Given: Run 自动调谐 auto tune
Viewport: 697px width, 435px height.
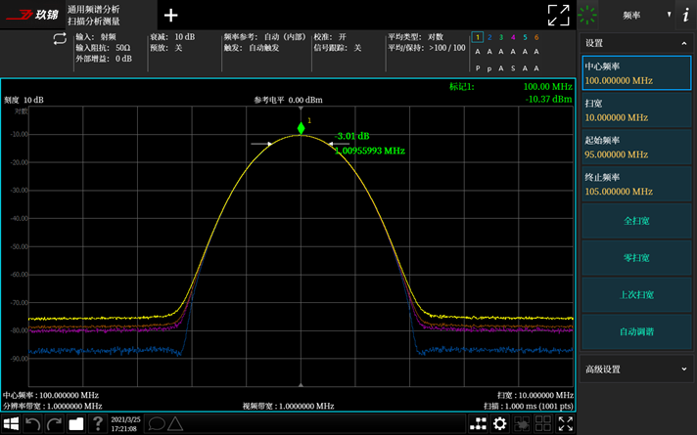Looking at the screenshot, I should tap(636, 331).
